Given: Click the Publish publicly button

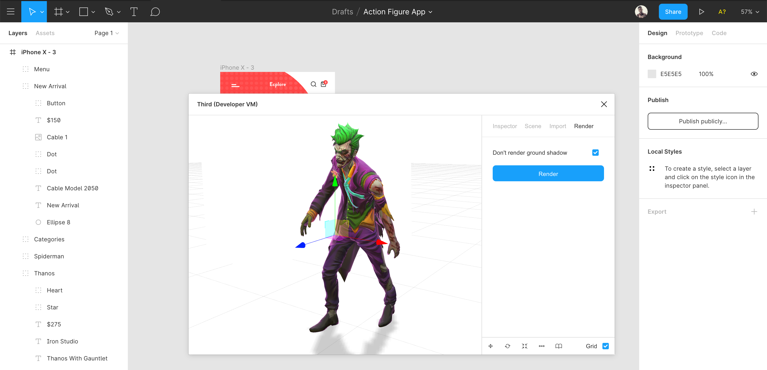Looking at the screenshot, I should pyautogui.click(x=703, y=121).
